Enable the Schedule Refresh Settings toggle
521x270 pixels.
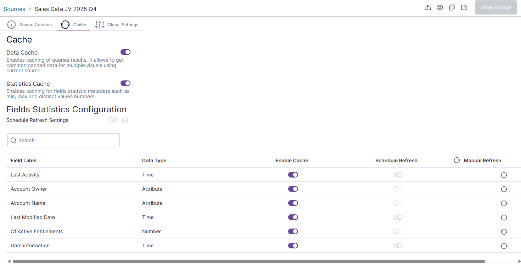coord(113,120)
